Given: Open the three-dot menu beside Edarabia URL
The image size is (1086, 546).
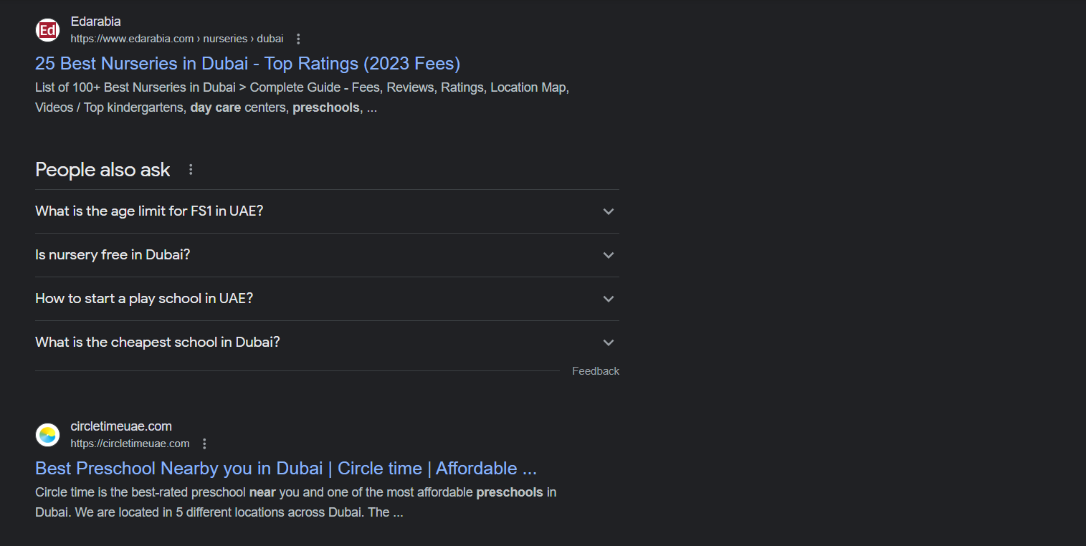Looking at the screenshot, I should 299,39.
